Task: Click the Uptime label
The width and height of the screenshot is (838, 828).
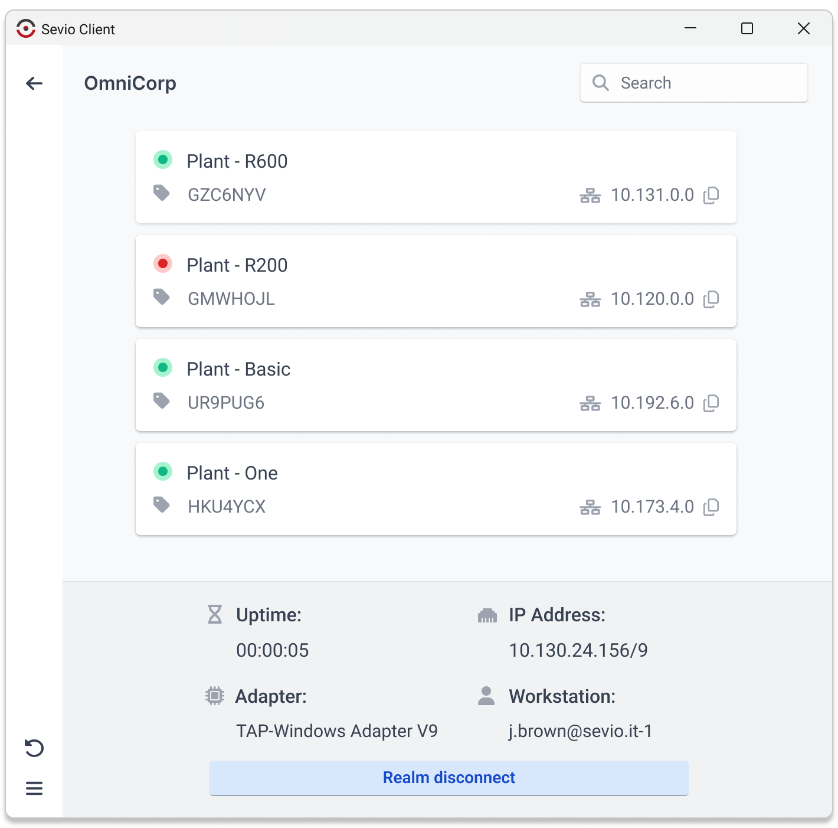Action: pyautogui.click(x=269, y=615)
